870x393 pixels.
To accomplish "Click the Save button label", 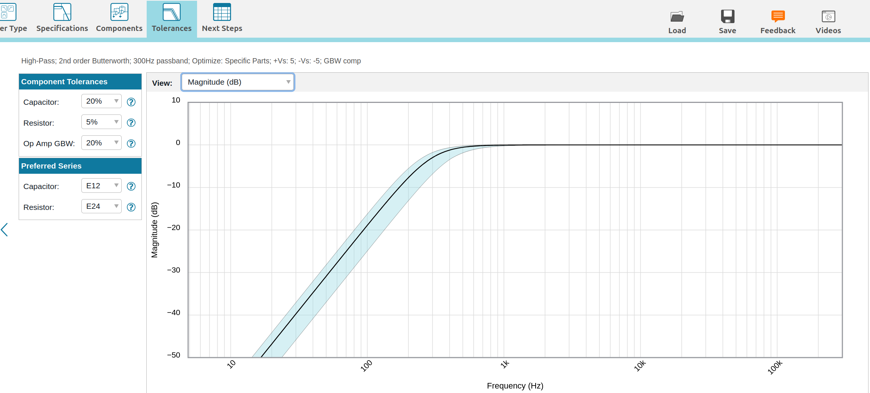I will (727, 31).
